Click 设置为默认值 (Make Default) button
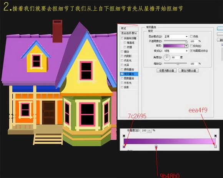223x178 pixels. [166, 70]
